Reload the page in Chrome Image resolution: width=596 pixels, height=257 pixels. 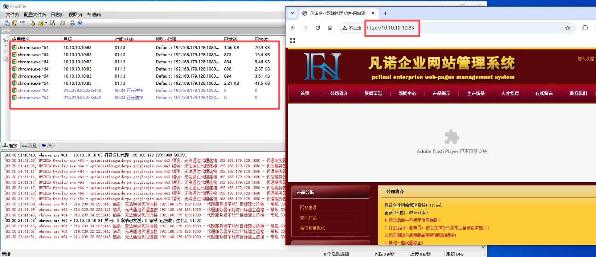(x=318, y=28)
